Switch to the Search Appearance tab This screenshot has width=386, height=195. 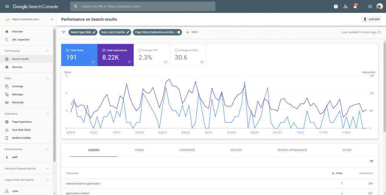point(292,150)
